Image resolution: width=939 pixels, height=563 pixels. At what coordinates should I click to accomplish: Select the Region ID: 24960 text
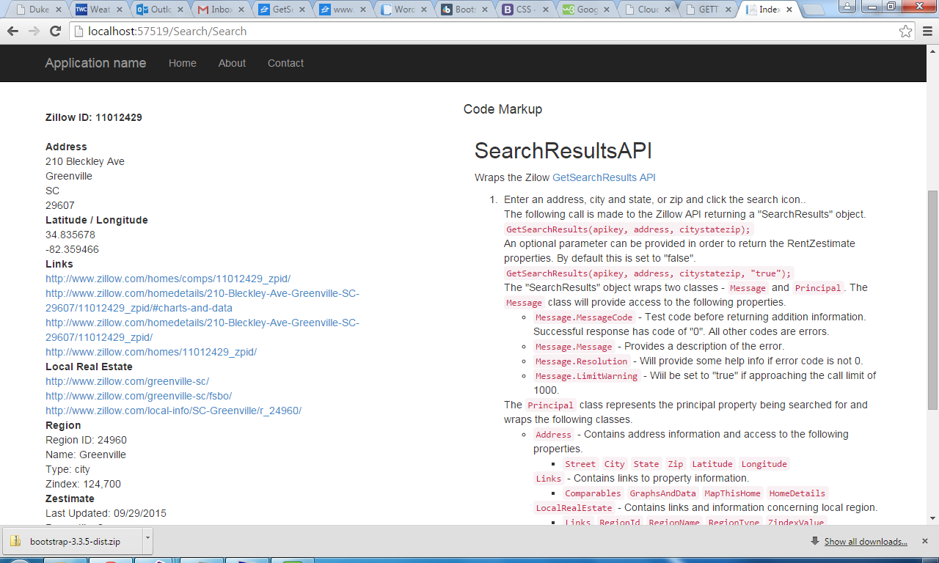(x=86, y=440)
